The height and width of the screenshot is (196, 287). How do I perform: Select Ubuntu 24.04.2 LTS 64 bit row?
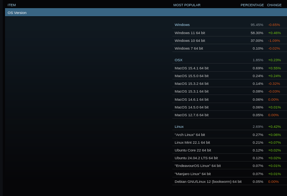pos(230,158)
